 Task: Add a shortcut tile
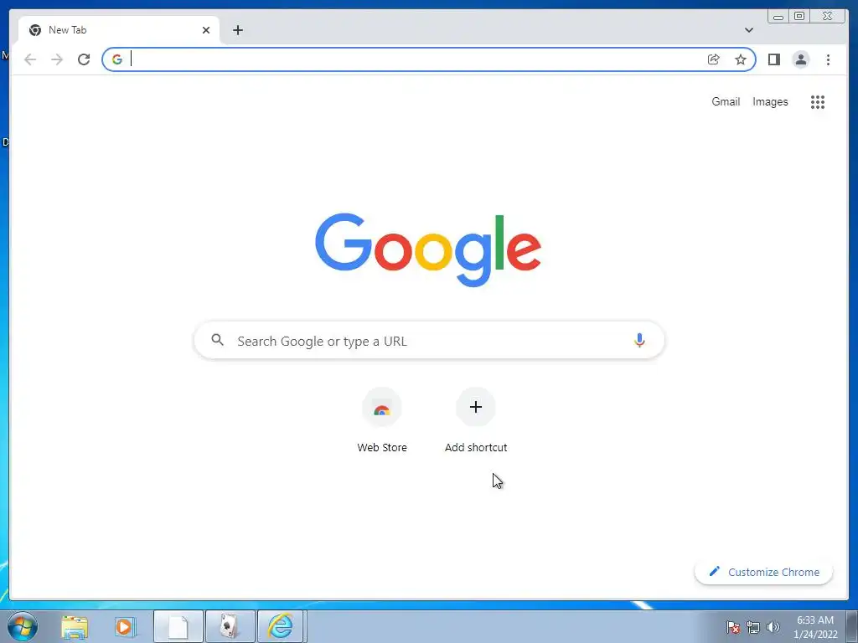click(476, 420)
